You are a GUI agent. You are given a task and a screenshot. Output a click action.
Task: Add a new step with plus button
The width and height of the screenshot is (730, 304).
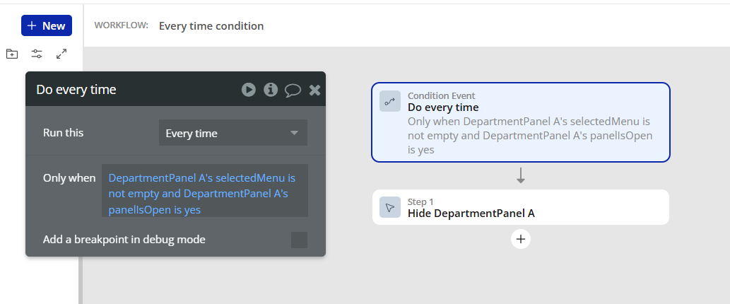click(x=521, y=239)
